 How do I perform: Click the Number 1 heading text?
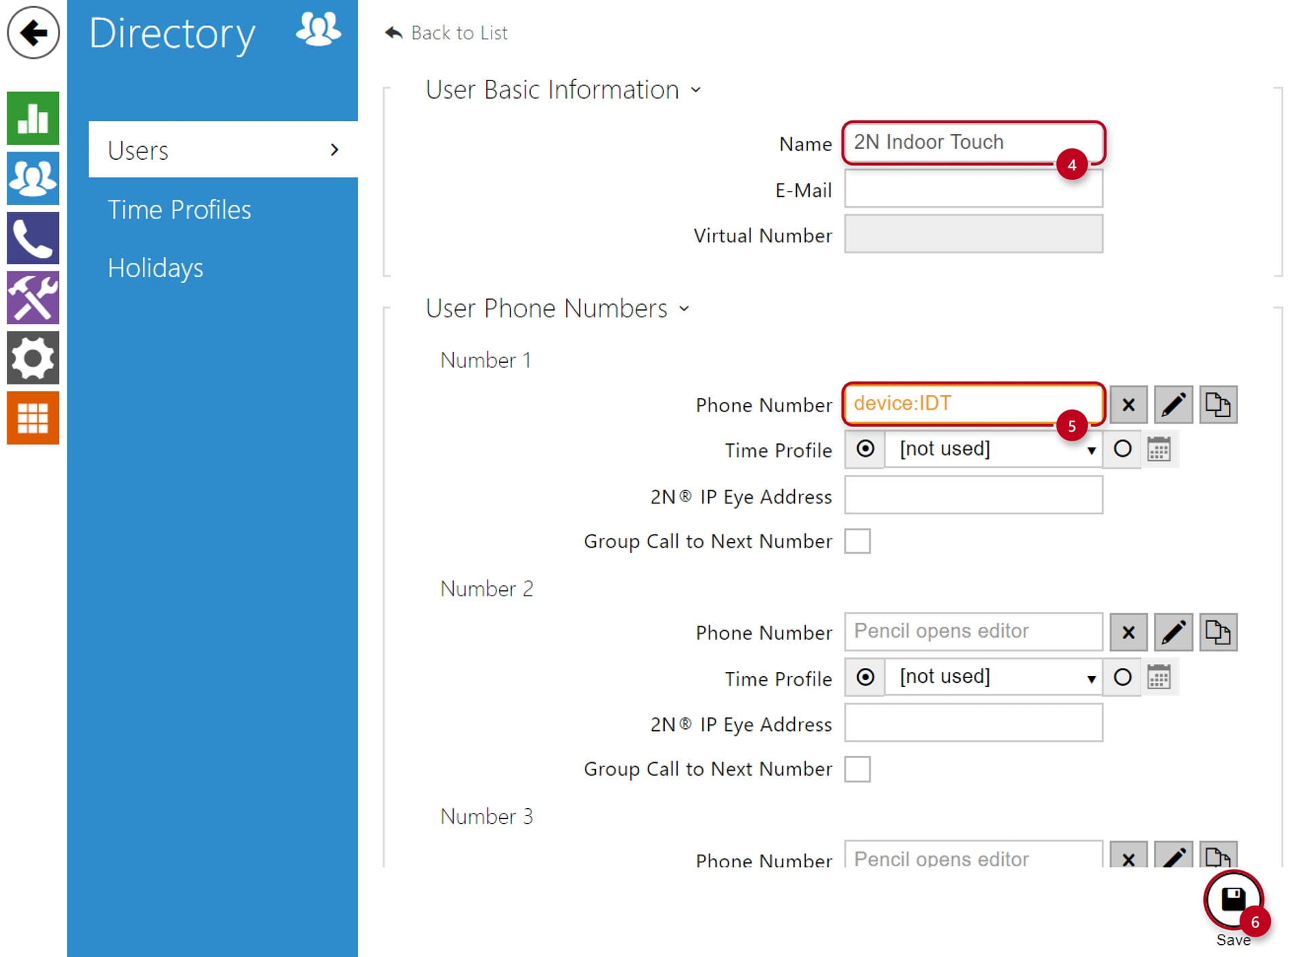click(485, 360)
